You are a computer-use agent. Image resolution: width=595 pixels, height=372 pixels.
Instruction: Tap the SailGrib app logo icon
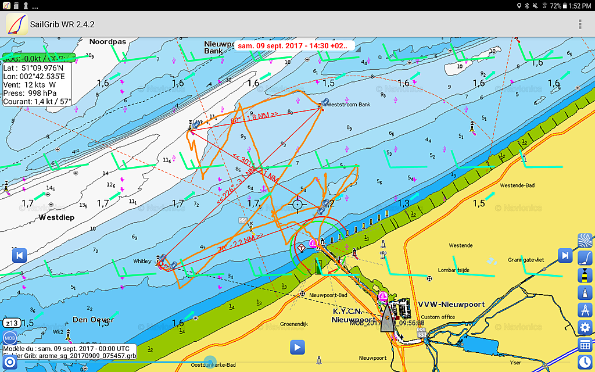pyautogui.click(x=17, y=24)
